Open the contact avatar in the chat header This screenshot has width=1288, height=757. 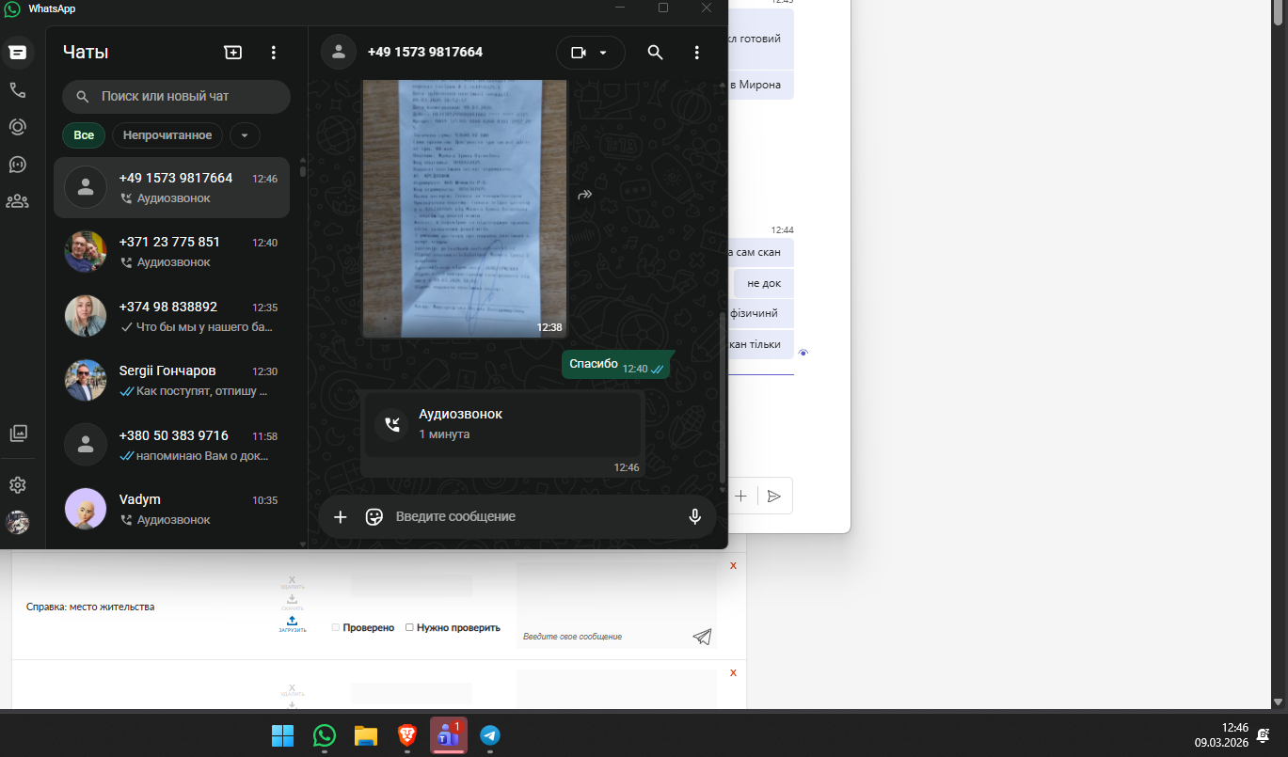pos(339,53)
